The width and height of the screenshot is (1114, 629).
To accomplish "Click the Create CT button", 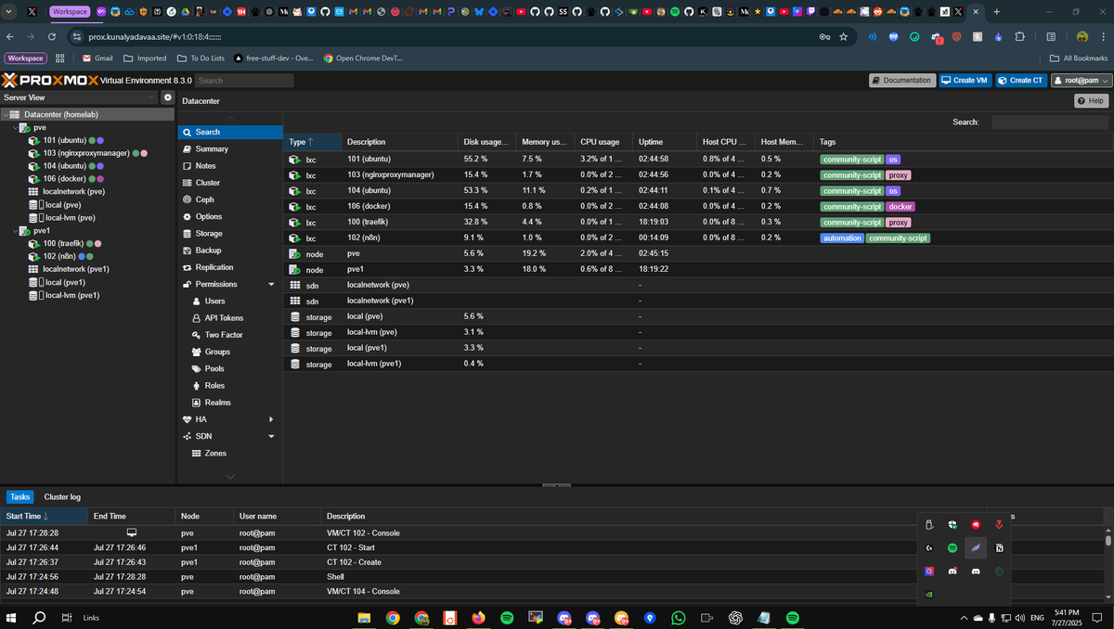I will (1021, 81).
